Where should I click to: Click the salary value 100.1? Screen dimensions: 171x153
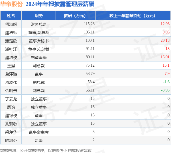coord(90,41)
